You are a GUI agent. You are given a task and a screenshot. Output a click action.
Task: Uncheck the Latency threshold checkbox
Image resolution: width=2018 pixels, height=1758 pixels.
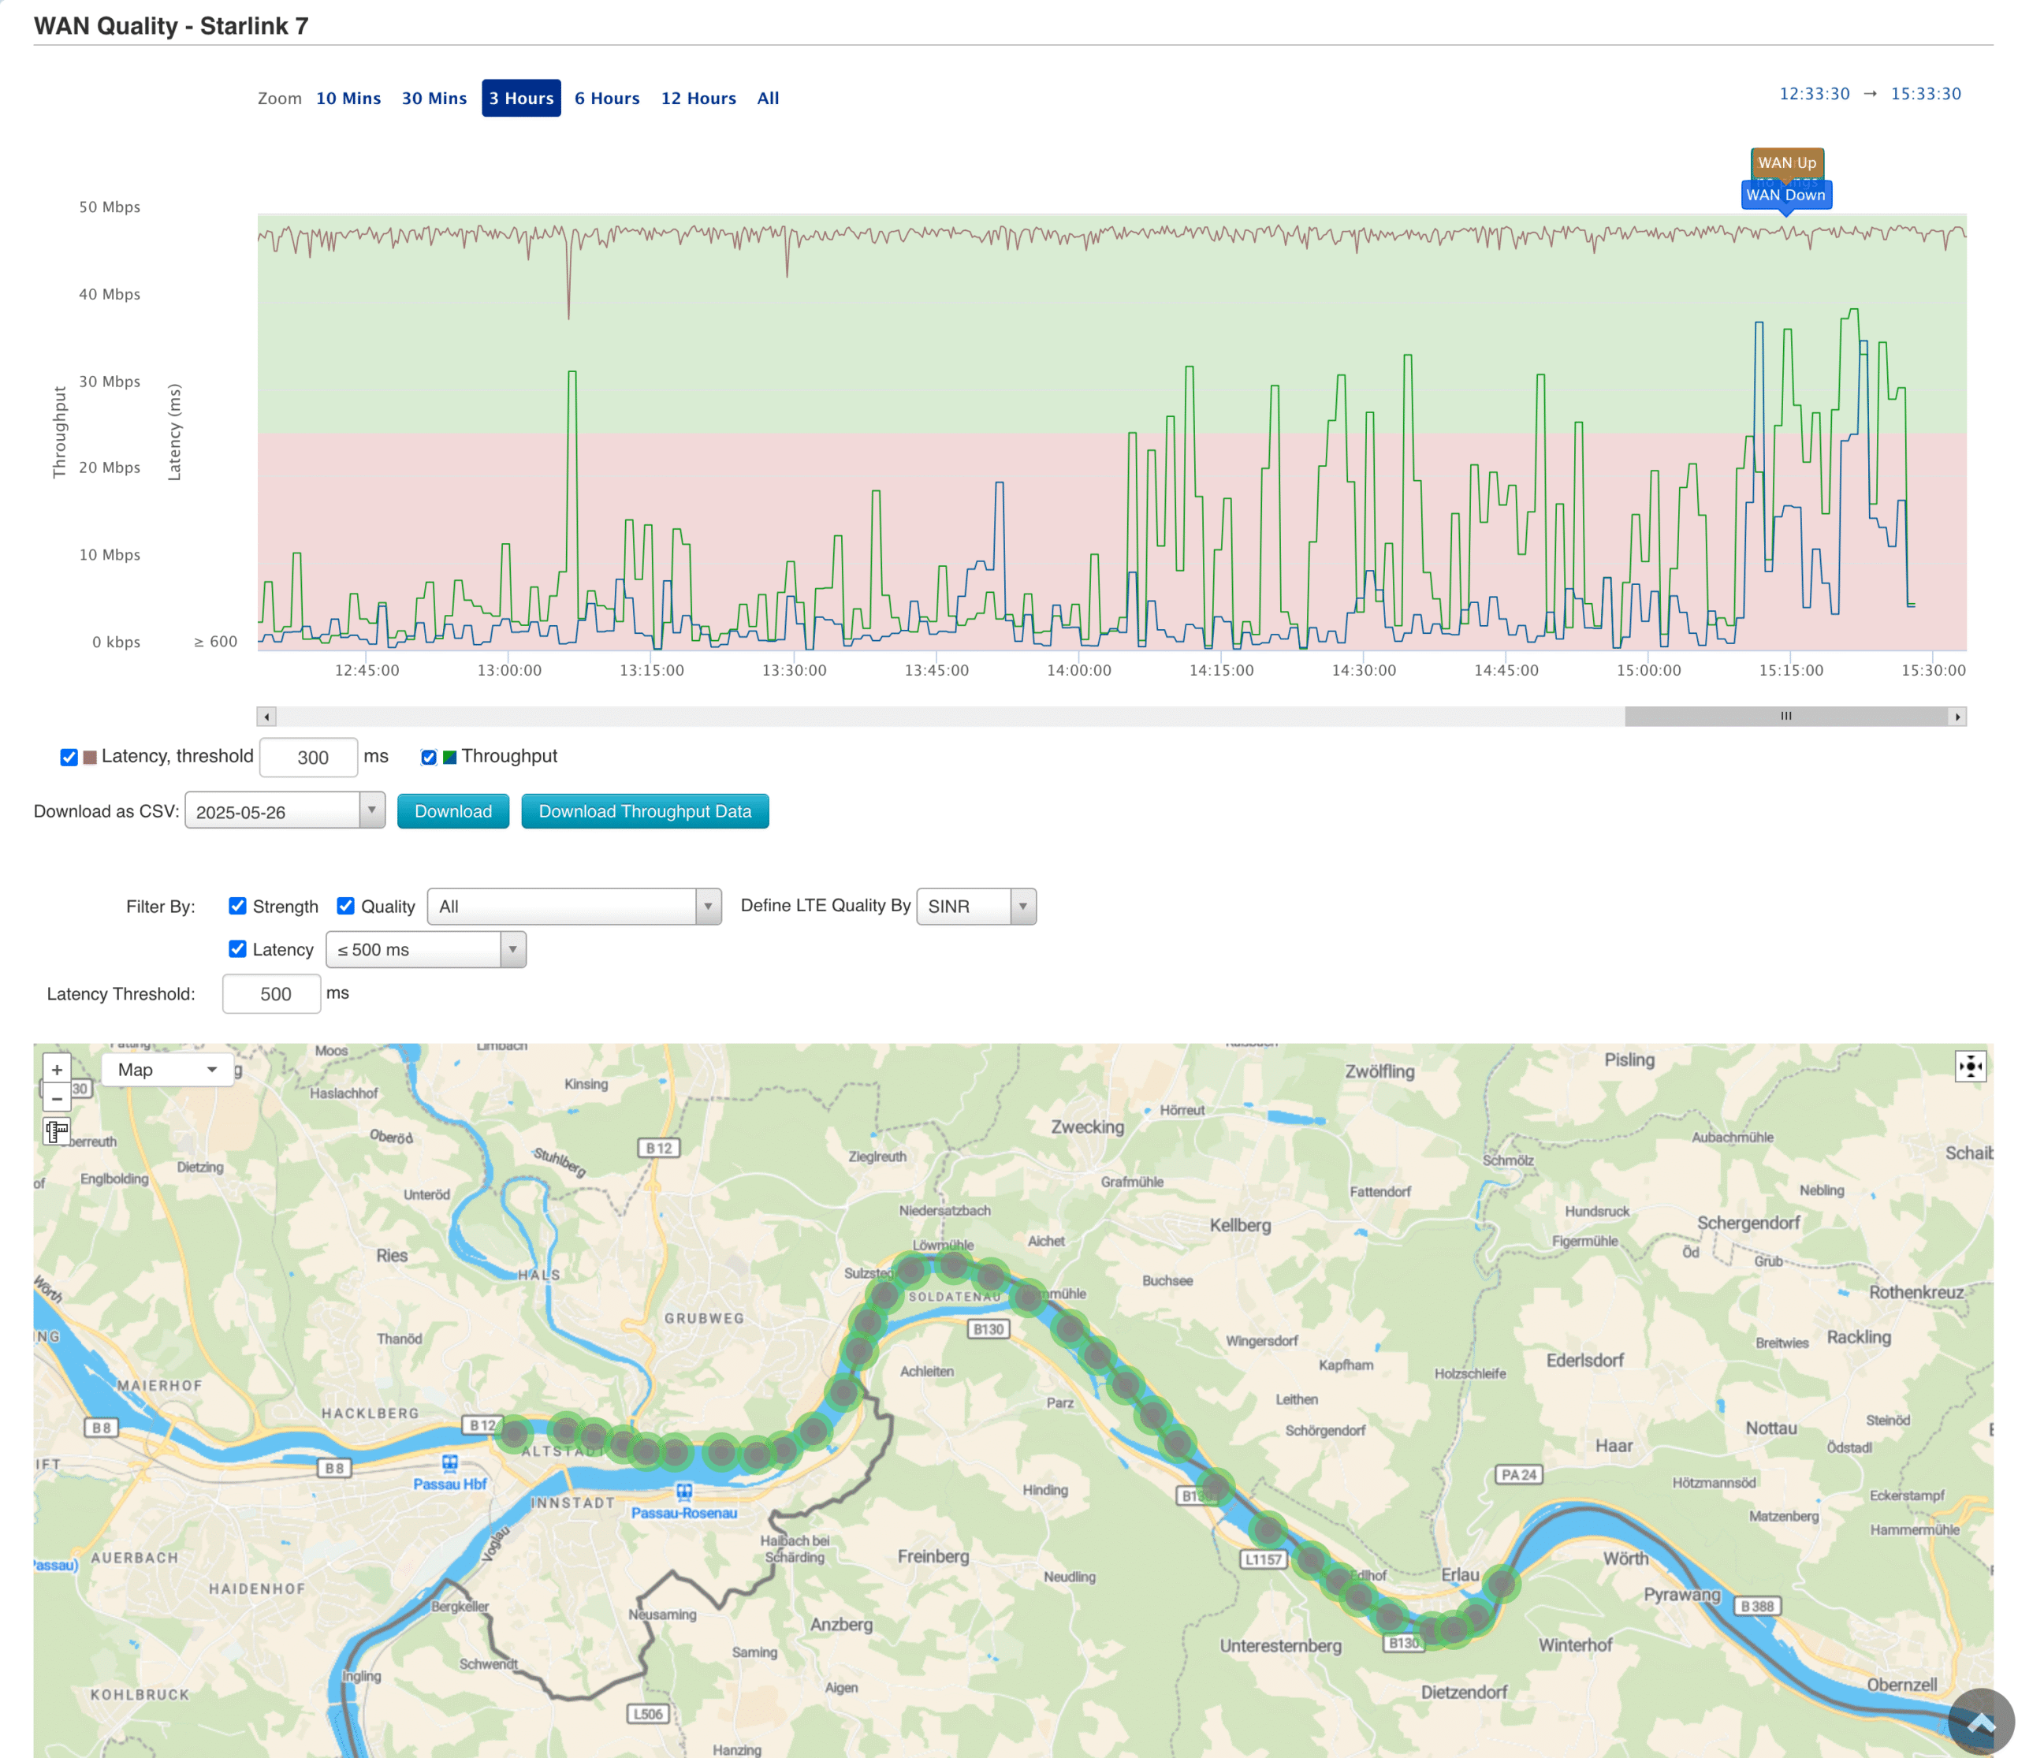coord(69,756)
